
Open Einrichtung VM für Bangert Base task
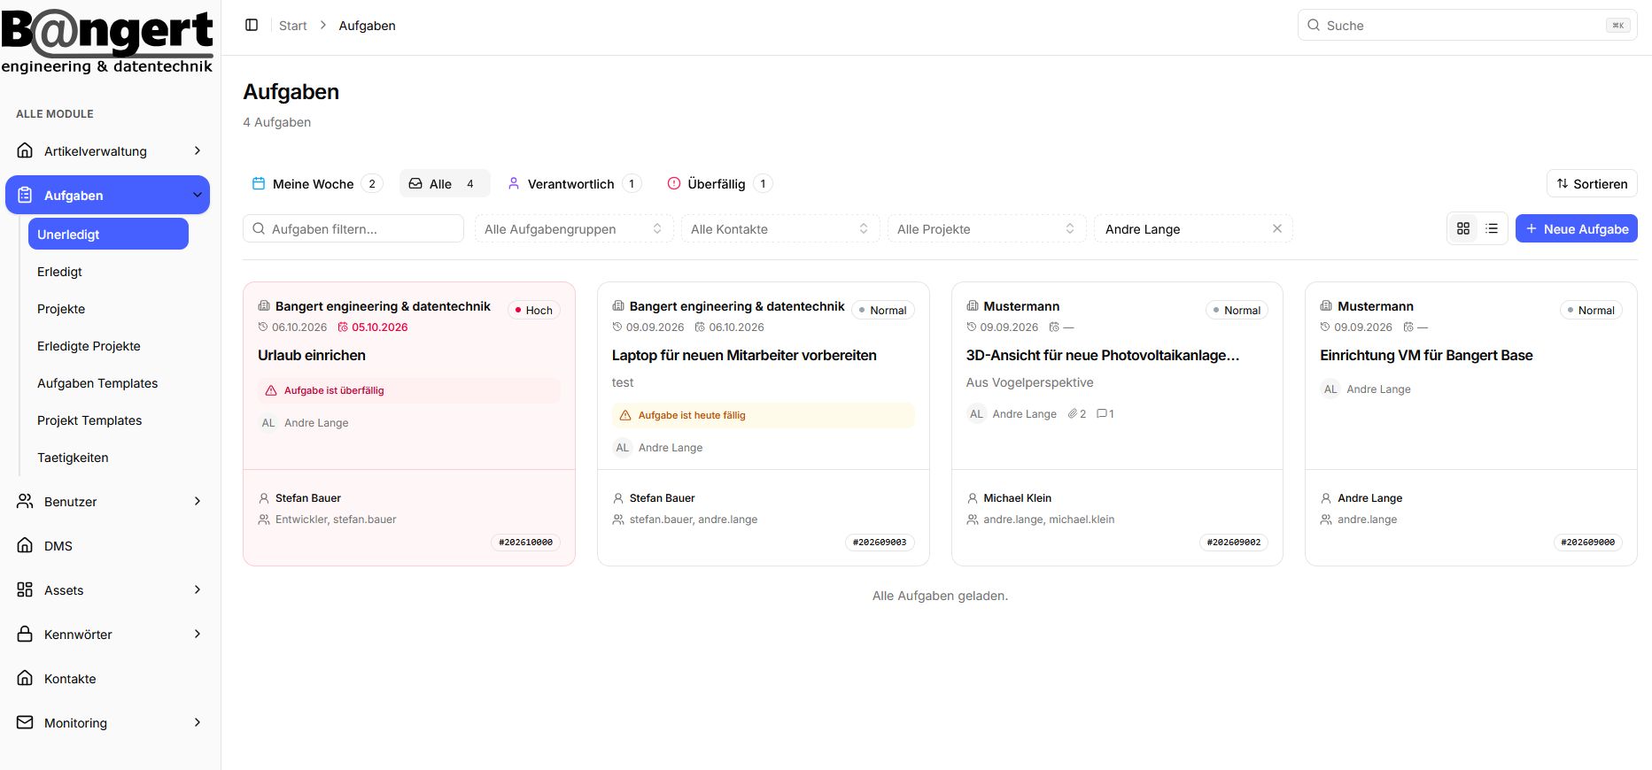[x=1426, y=355]
